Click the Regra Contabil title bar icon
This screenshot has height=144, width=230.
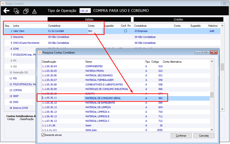point(3,3)
